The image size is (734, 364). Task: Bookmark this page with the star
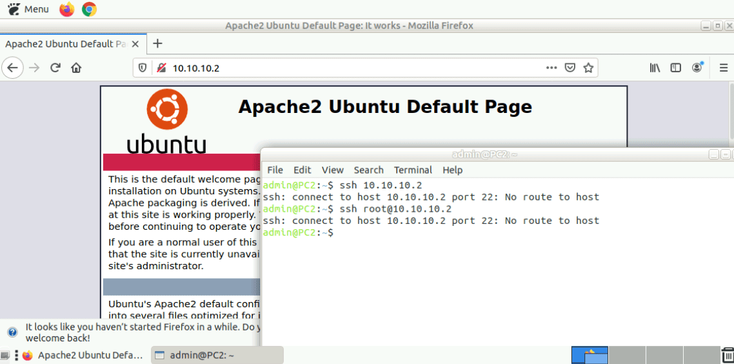tap(588, 68)
